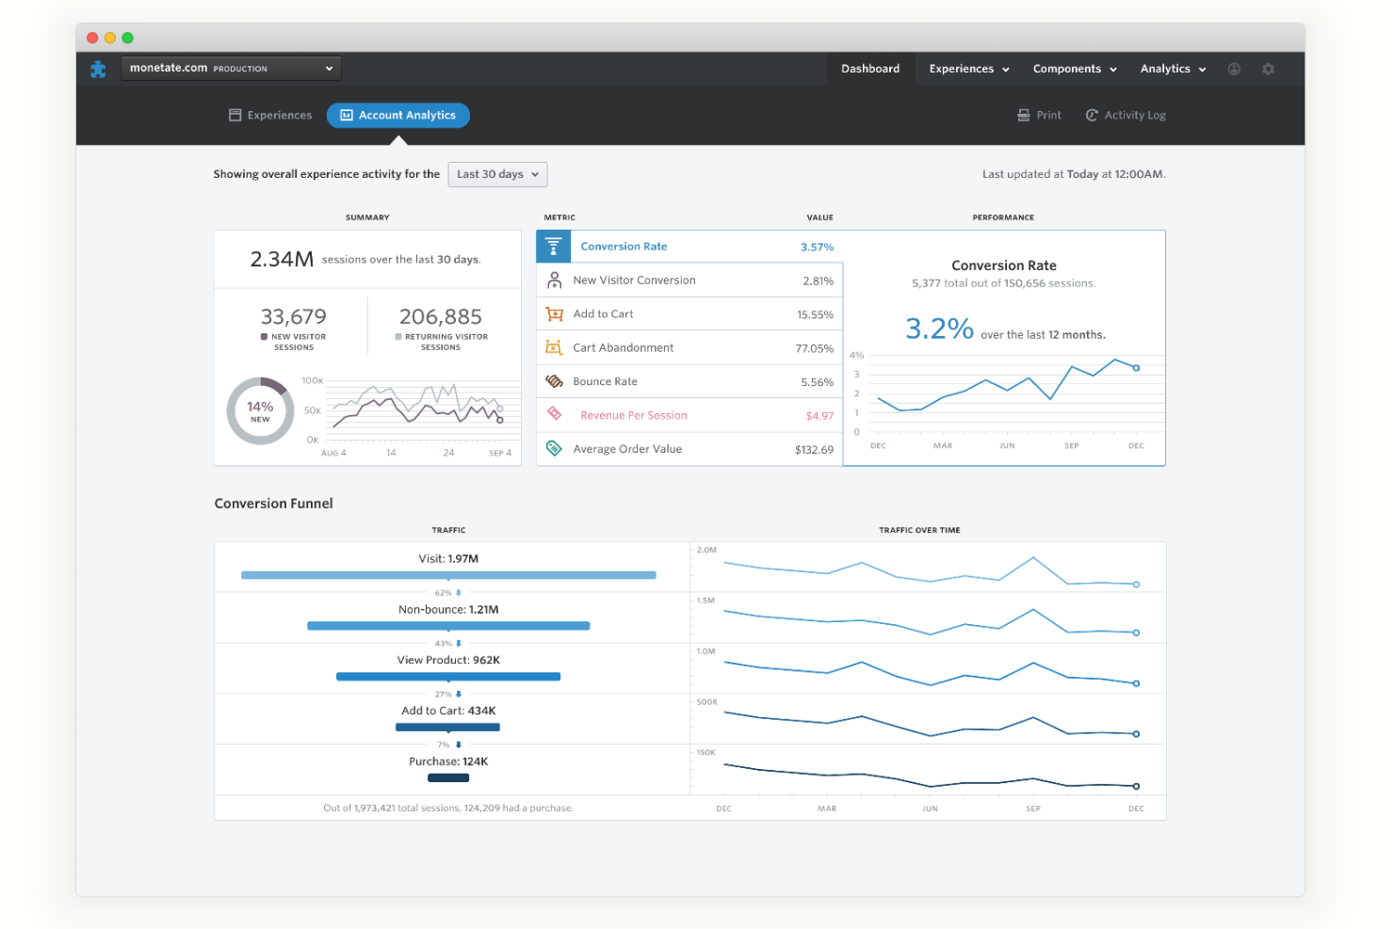Image resolution: width=1394 pixels, height=929 pixels.
Task: Select the Account Analytics tab
Action: (x=398, y=115)
